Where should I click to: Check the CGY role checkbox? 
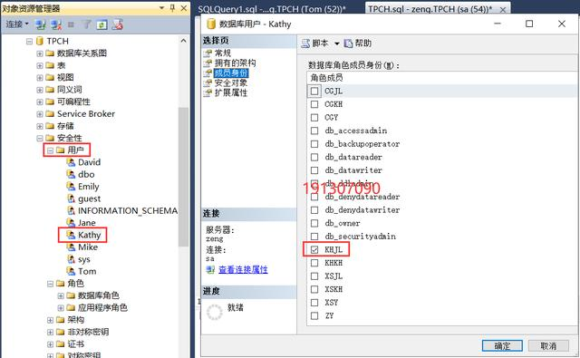tap(314, 118)
